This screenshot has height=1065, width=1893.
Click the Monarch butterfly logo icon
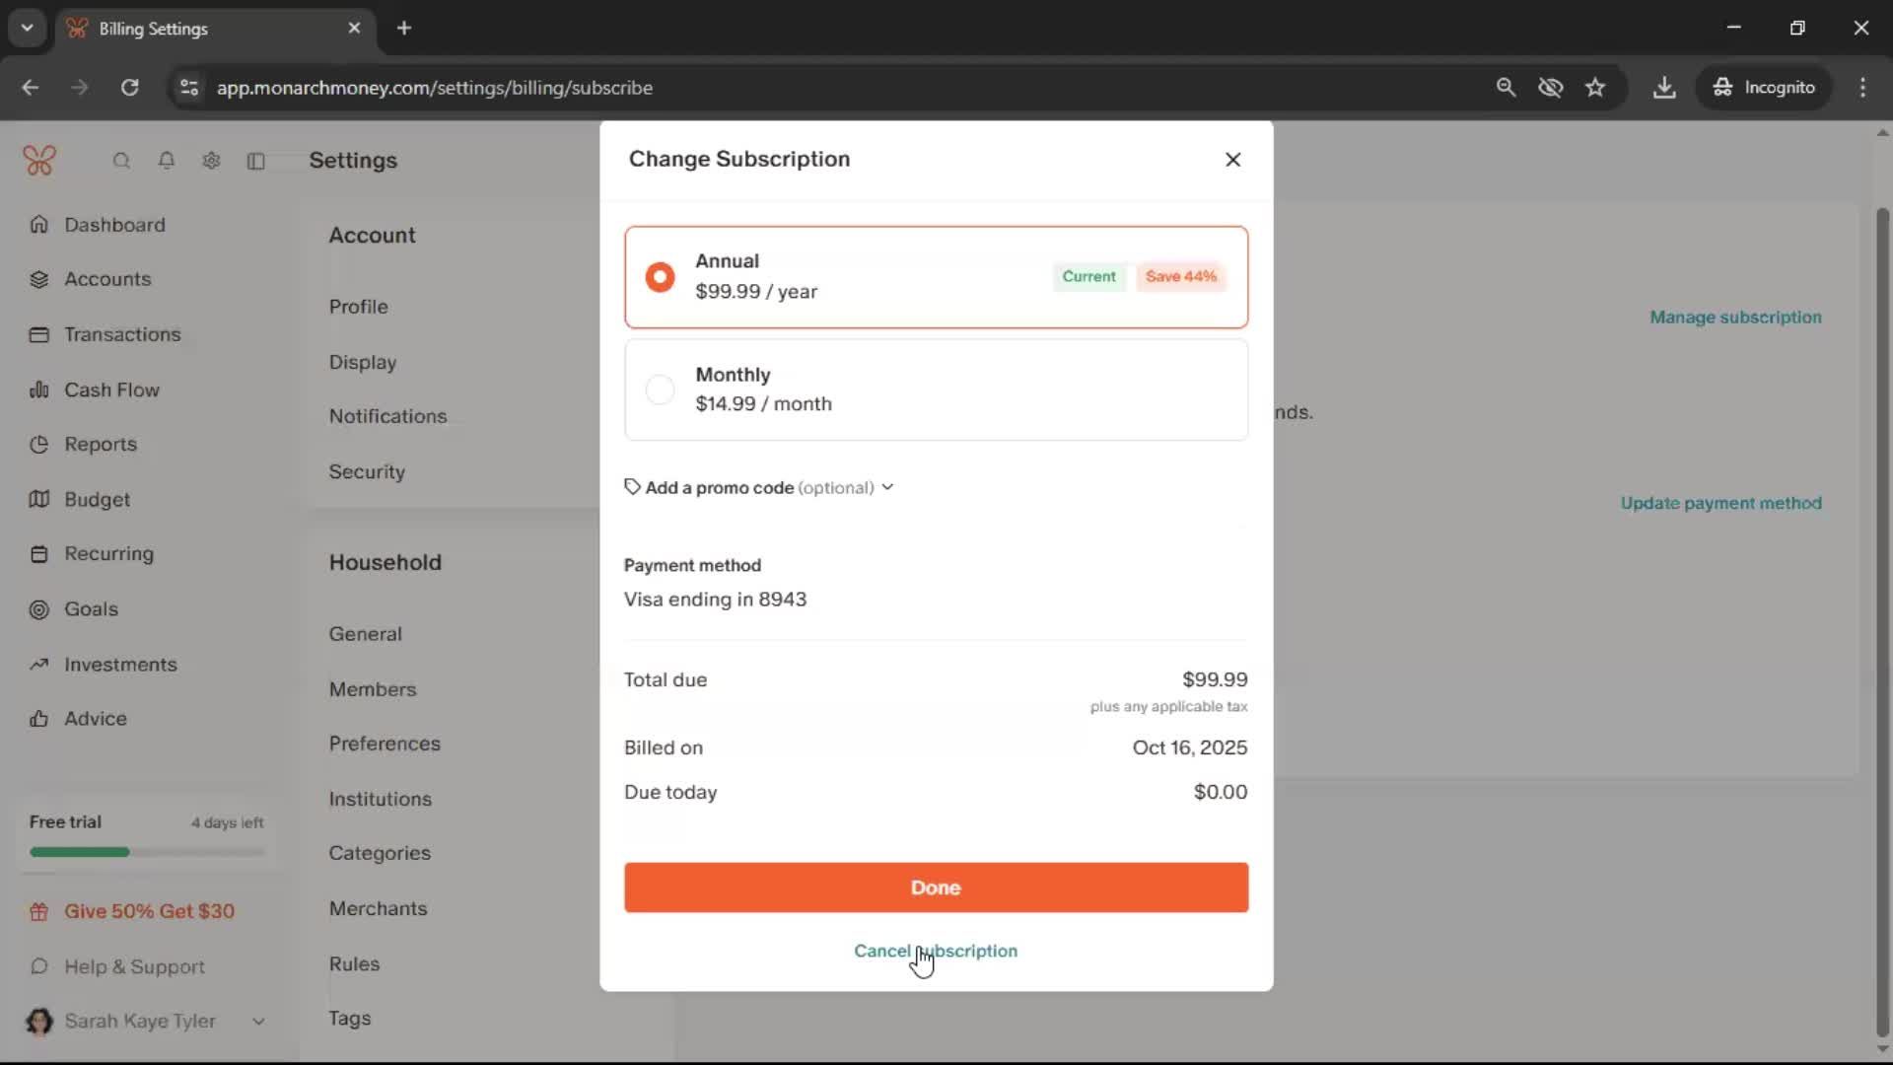(39, 160)
